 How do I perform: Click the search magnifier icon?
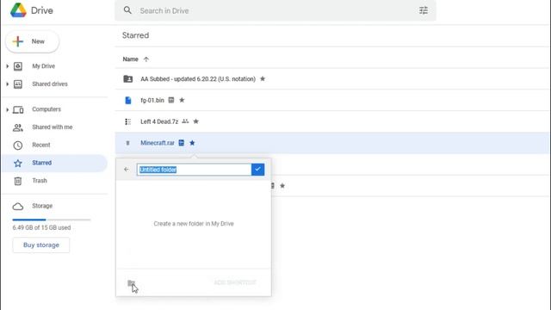click(x=127, y=10)
